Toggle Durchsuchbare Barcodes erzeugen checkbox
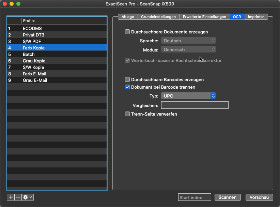The image size is (280, 207). tap(127, 79)
